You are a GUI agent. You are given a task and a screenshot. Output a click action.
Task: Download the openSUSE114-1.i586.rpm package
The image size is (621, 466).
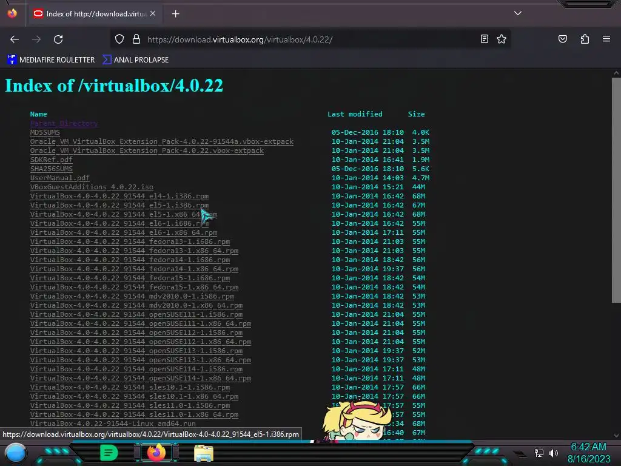(136, 370)
